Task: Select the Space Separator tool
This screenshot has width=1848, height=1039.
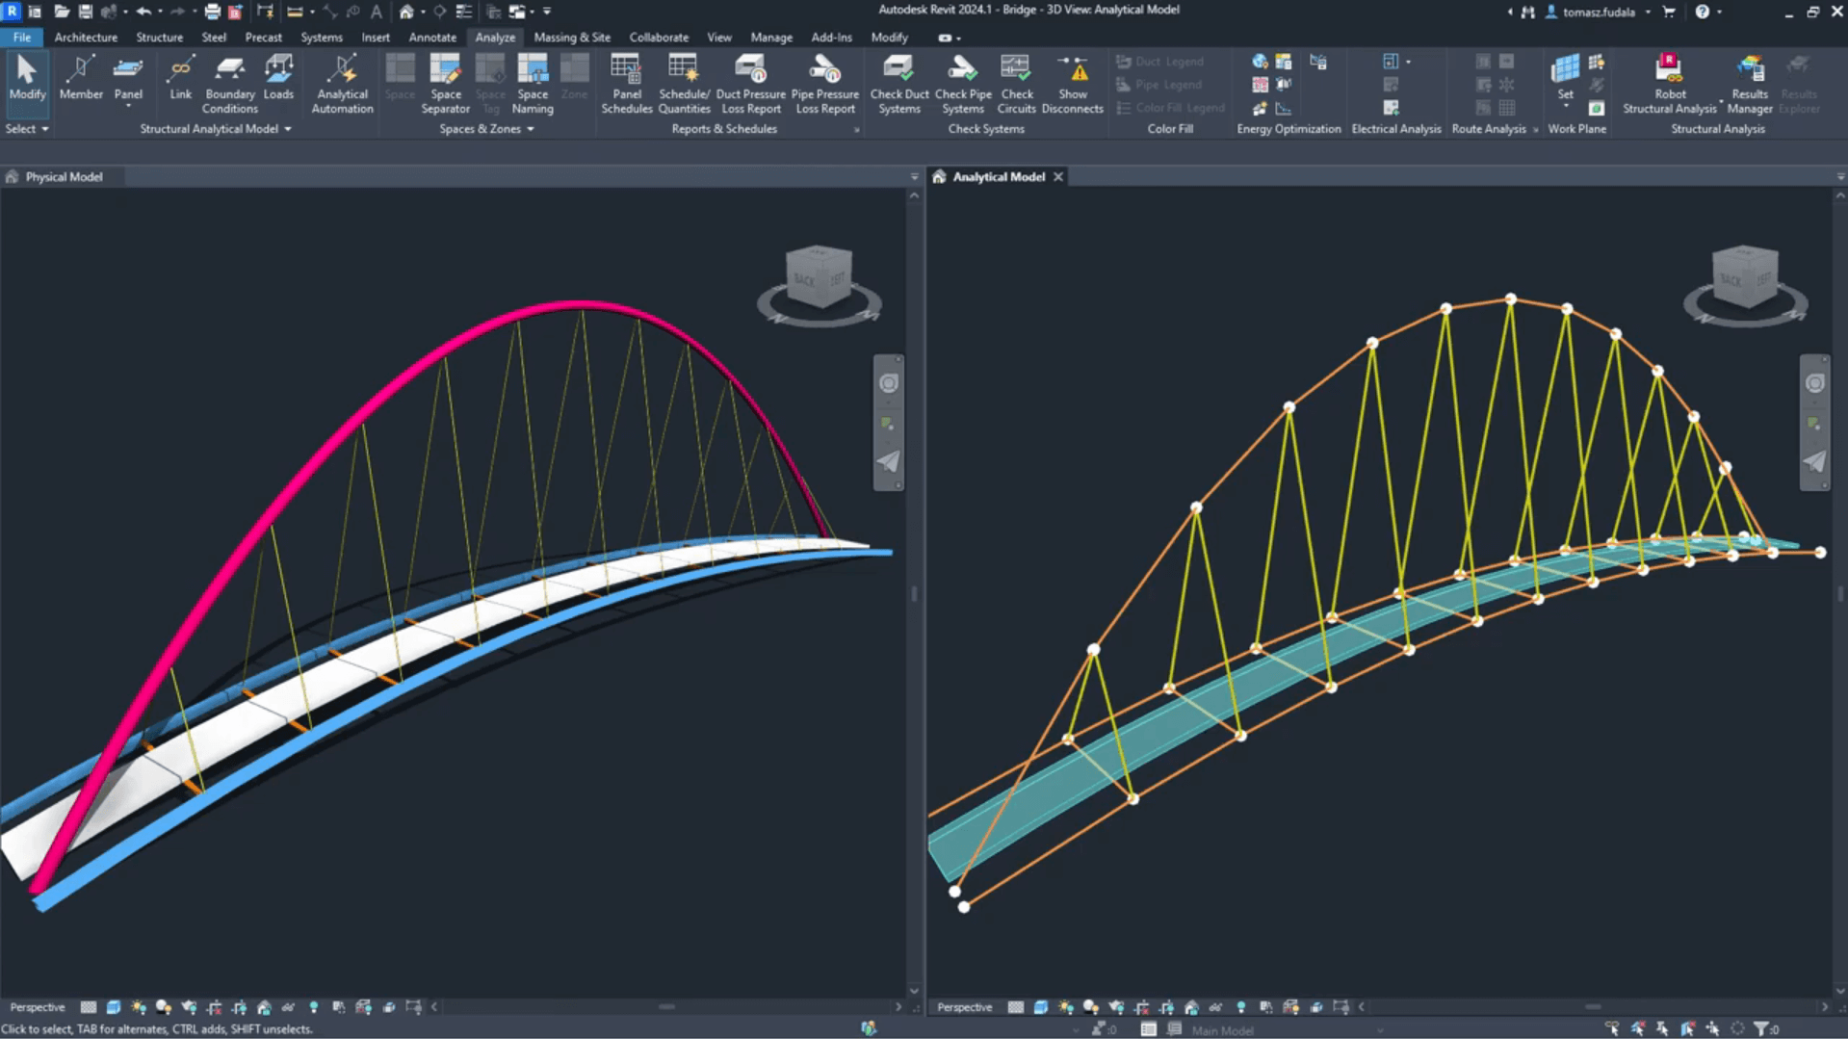Action: (445, 85)
